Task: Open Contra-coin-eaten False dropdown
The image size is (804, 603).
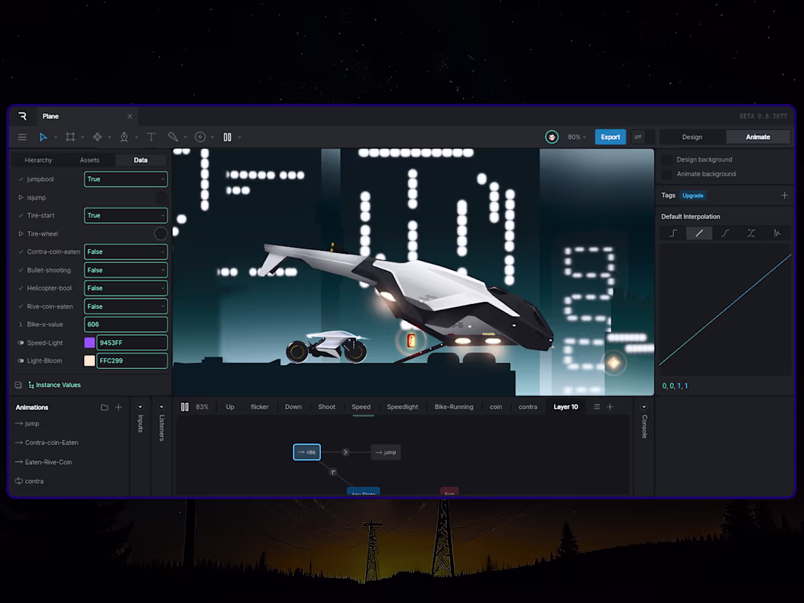Action: coord(126,251)
